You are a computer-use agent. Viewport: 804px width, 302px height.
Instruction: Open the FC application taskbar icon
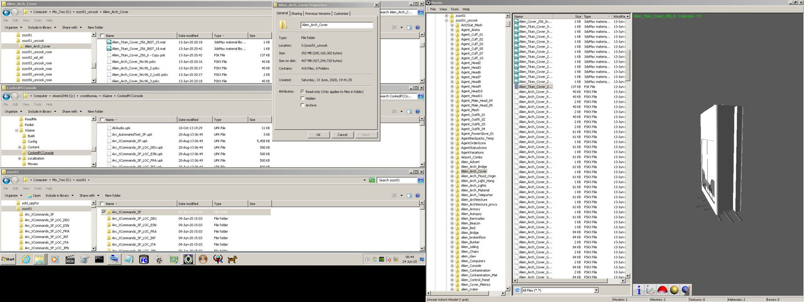tap(143, 259)
